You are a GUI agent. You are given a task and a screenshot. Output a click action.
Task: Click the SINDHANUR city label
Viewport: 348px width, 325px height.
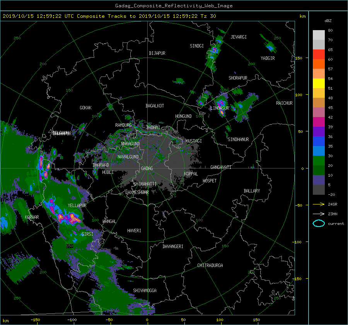click(238, 140)
